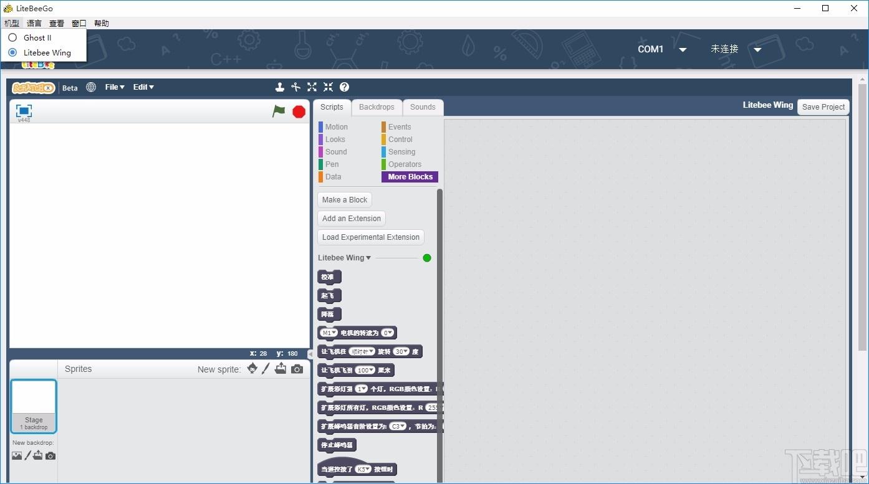The height and width of the screenshot is (484, 869).
Task: Select the grow sprite tool
Action: [312, 87]
